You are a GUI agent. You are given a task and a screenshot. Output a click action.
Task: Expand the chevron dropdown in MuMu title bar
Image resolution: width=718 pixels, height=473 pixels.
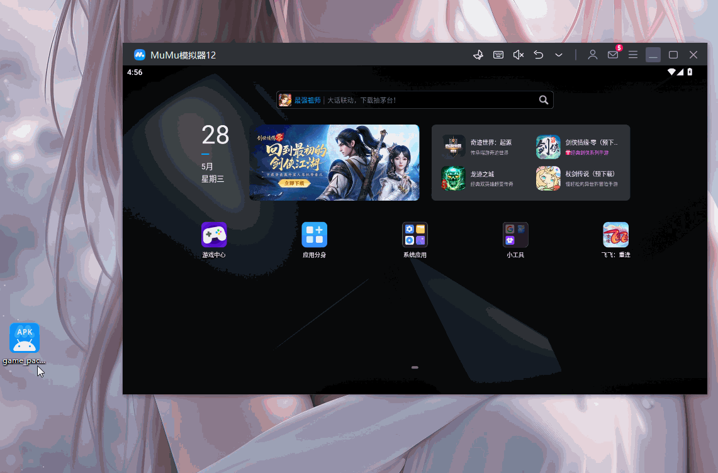tap(559, 55)
